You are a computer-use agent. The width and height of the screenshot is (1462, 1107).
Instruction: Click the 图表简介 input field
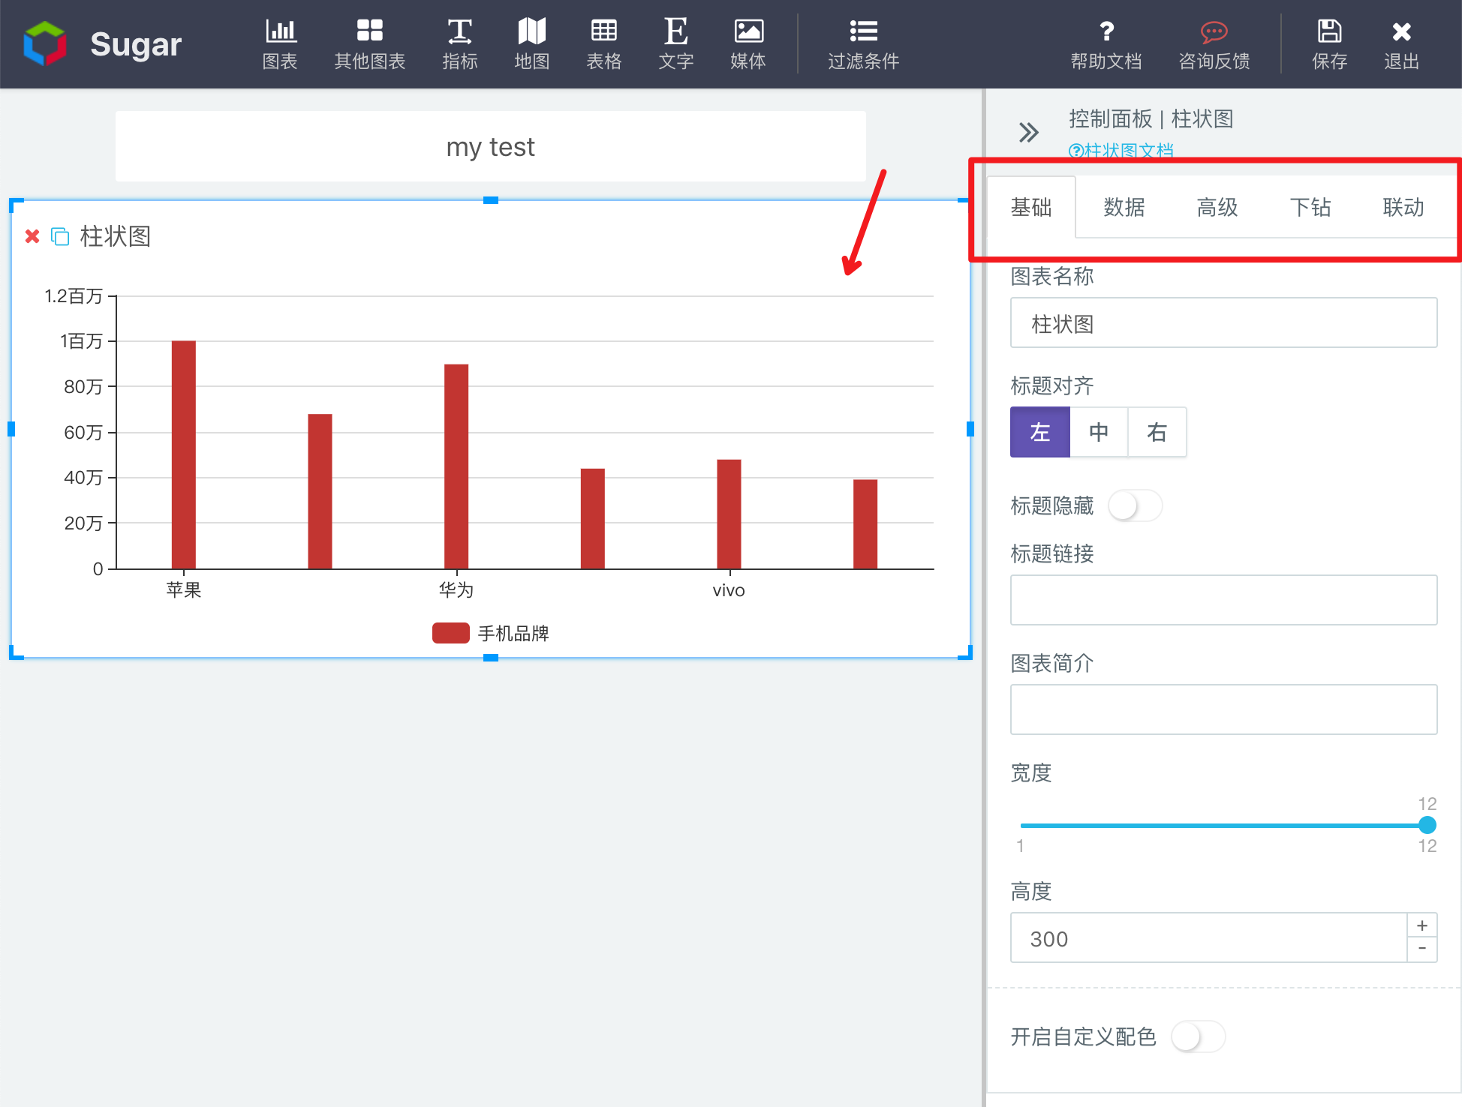point(1223,709)
